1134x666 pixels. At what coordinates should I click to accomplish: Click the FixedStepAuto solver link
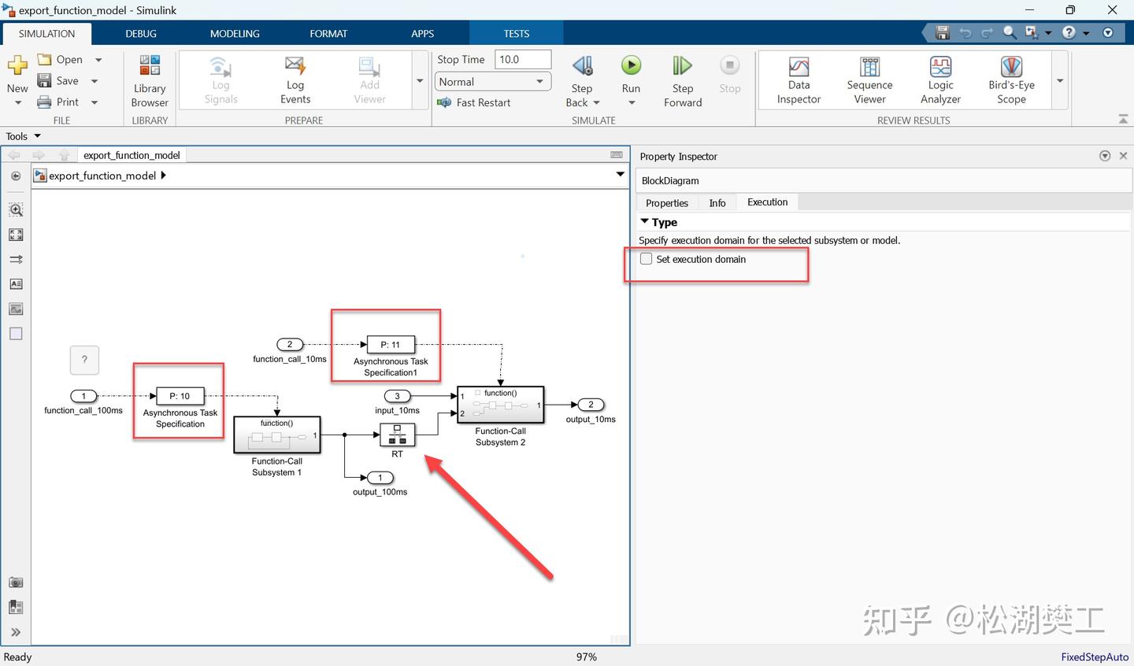point(1095,657)
